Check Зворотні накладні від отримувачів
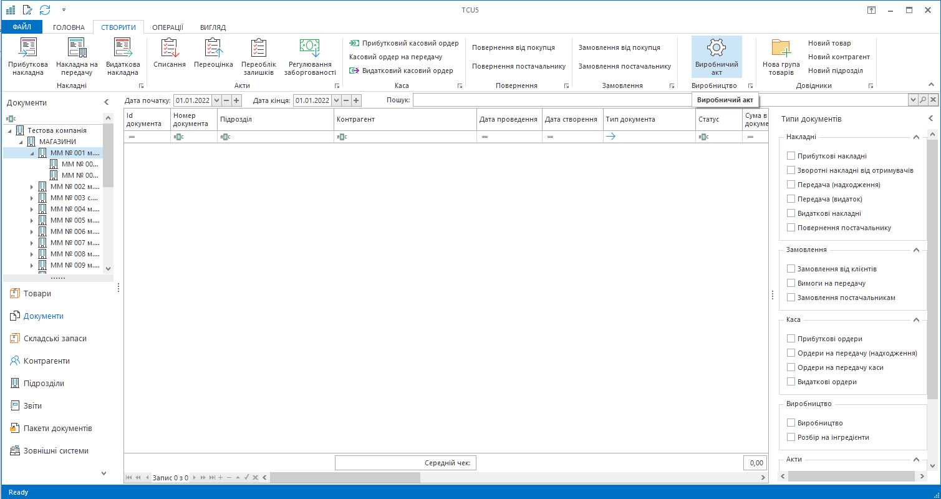Screen dimensions: 941x499 click(791, 170)
